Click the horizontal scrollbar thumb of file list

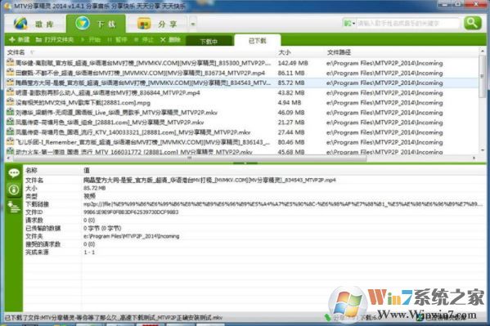click(190, 159)
